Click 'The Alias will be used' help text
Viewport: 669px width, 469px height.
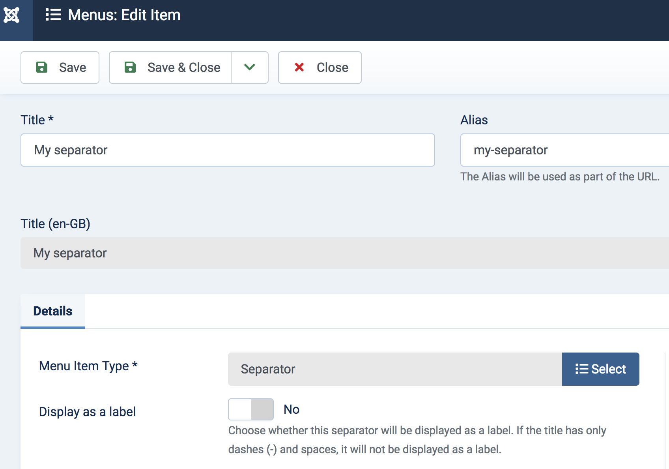click(560, 176)
